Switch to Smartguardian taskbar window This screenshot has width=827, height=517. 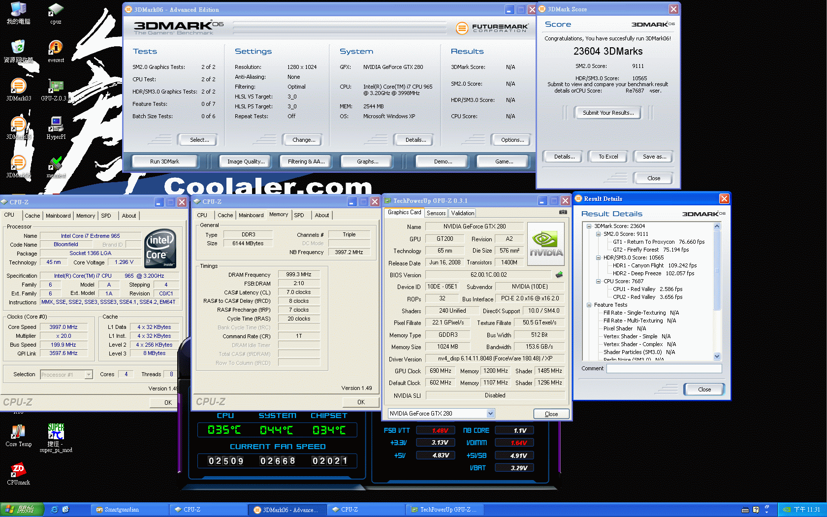(x=129, y=510)
